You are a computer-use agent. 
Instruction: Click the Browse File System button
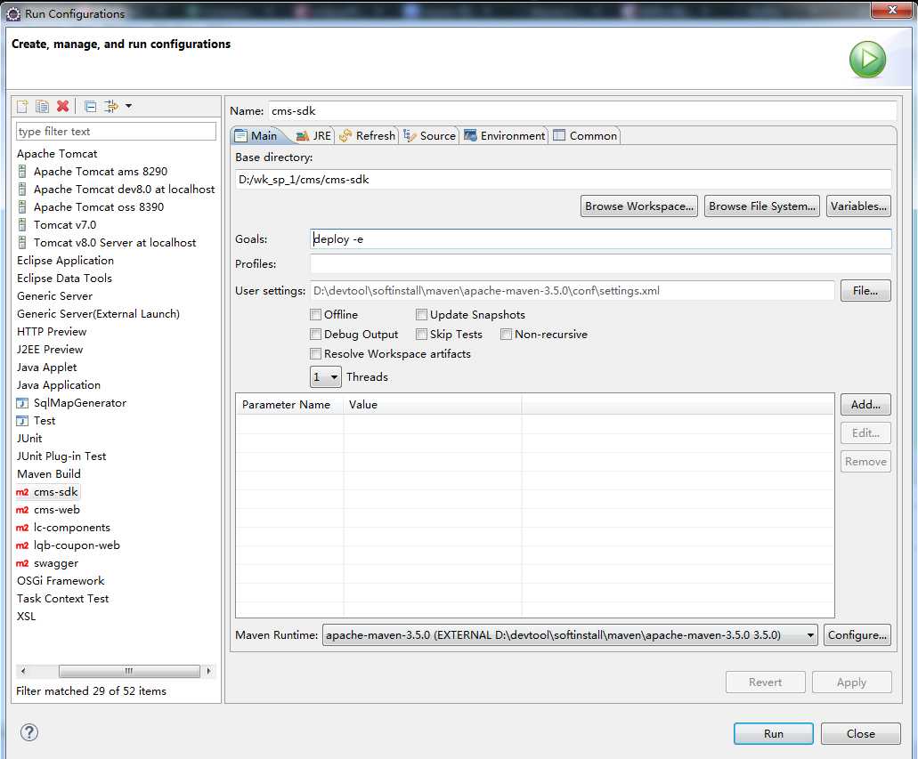761,206
